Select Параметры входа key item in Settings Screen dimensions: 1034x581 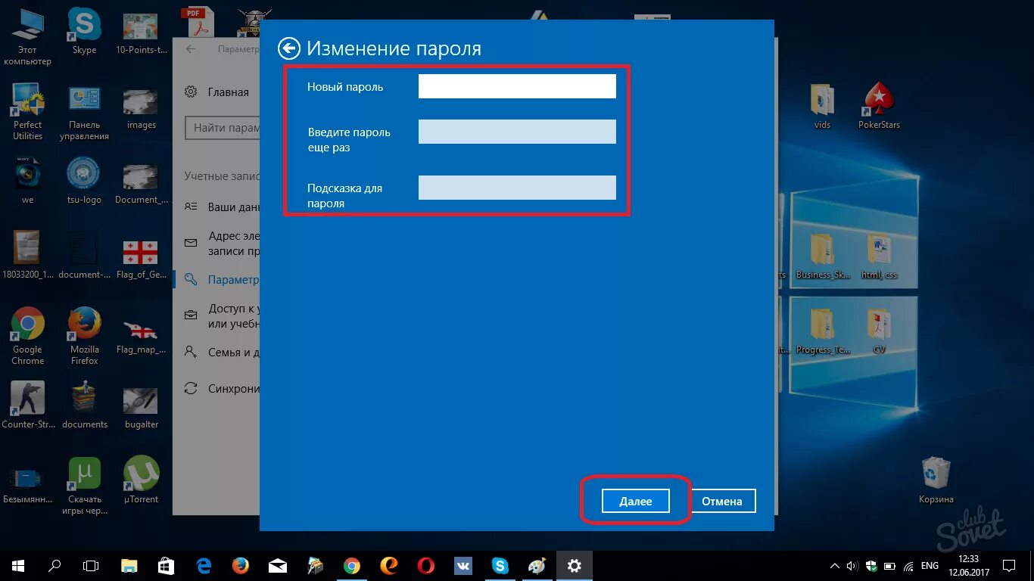coord(223,280)
